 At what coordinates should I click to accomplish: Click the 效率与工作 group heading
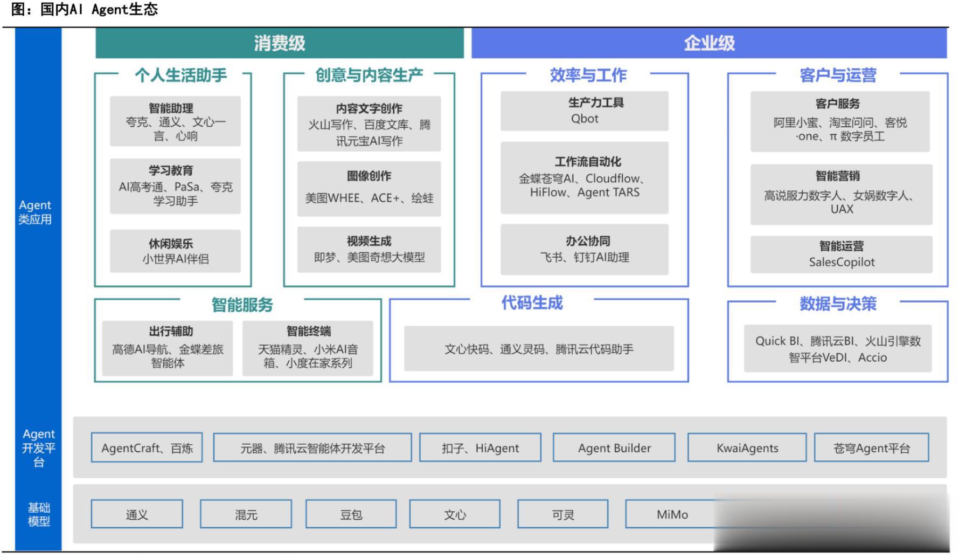click(588, 75)
